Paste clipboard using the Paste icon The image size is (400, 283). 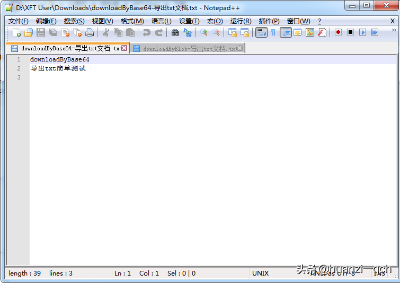130,32
